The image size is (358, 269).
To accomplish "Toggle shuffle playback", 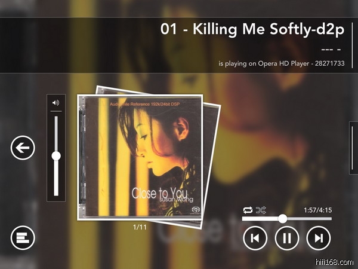I will [261, 210].
